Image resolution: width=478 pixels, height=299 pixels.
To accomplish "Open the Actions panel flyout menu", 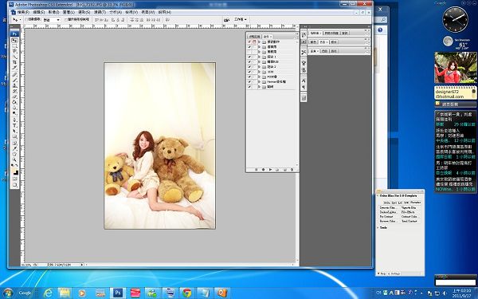I will (296, 37).
